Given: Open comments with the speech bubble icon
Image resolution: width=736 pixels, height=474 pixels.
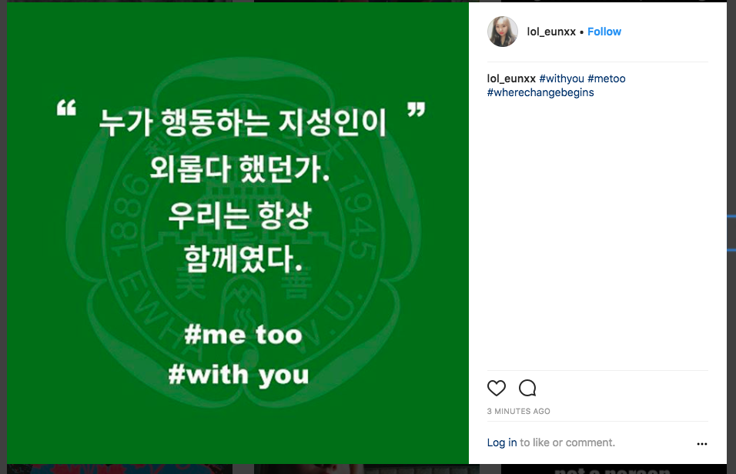Looking at the screenshot, I should tap(527, 388).
